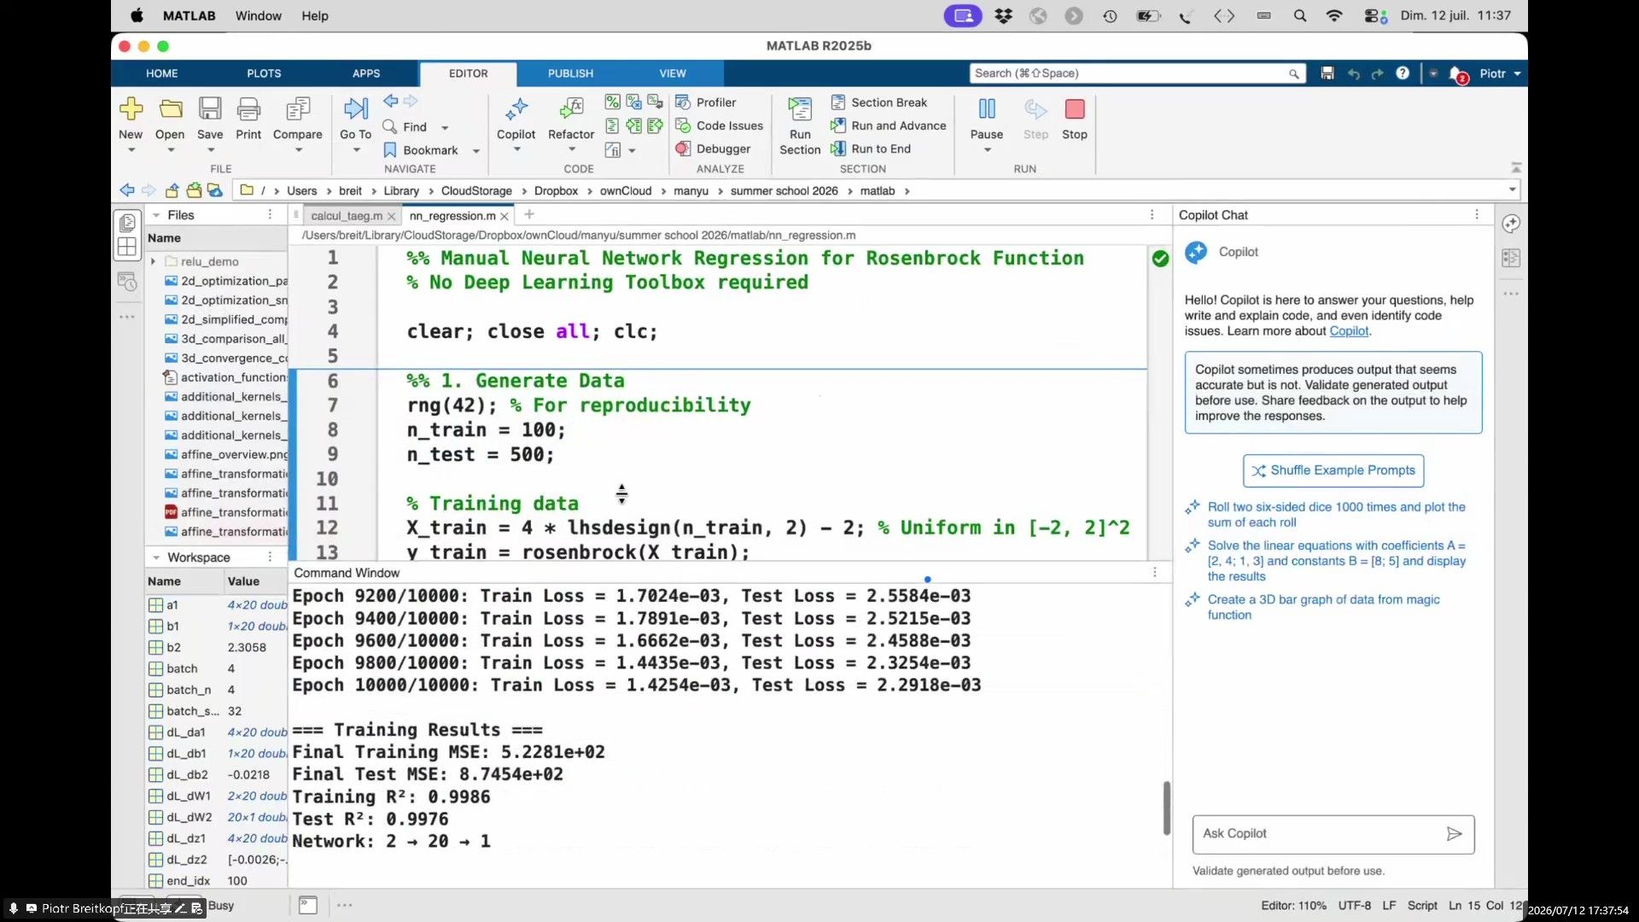Open the Help menu
1639x922 pixels.
[315, 15]
